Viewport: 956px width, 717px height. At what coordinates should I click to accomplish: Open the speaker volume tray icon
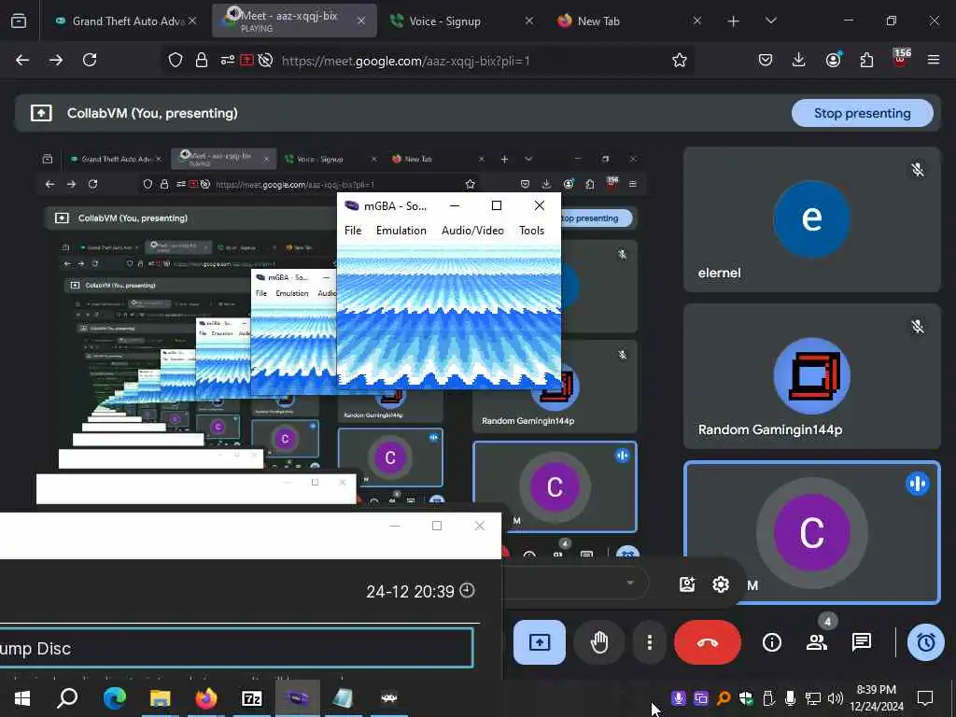click(x=836, y=697)
